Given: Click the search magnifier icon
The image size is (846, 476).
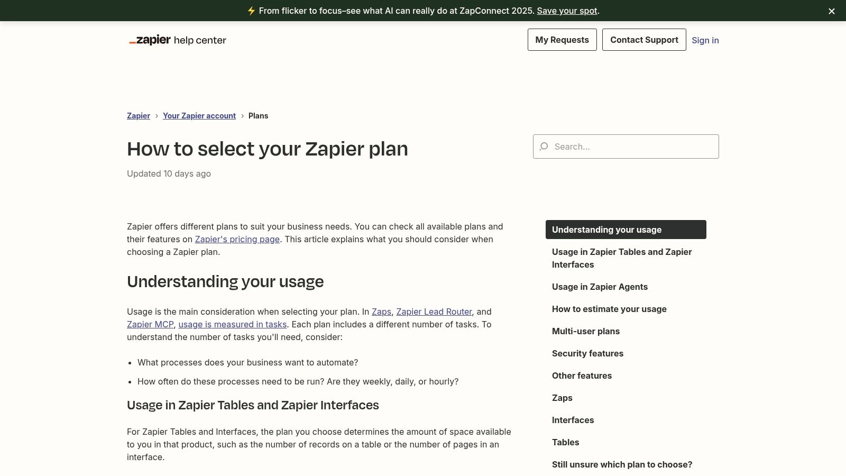Looking at the screenshot, I should click(x=544, y=147).
